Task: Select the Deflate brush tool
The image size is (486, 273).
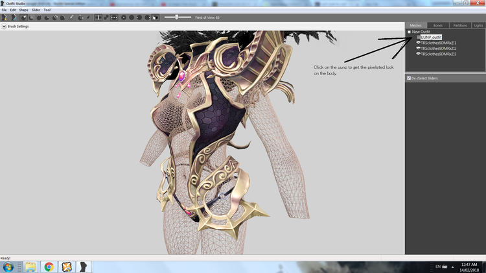Action: point(47,18)
